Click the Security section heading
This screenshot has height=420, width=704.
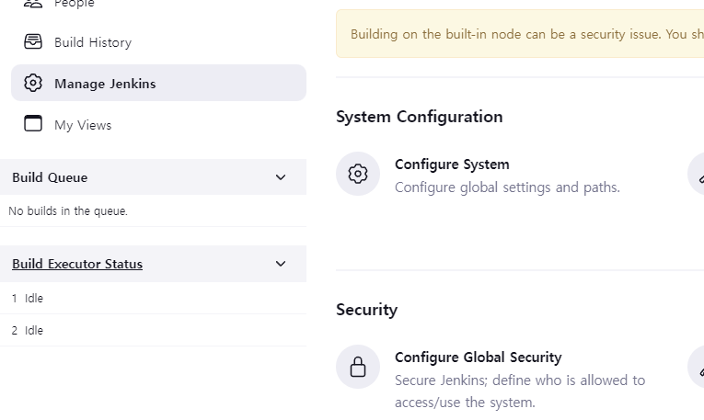[x=366, y=310]
